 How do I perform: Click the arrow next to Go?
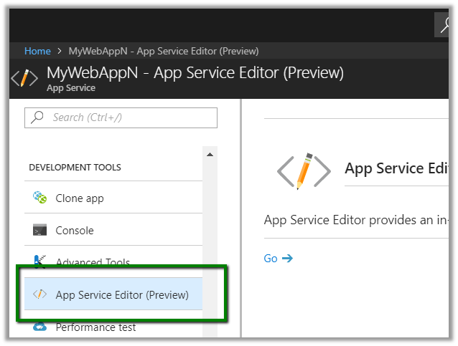(x=288, y=259)
